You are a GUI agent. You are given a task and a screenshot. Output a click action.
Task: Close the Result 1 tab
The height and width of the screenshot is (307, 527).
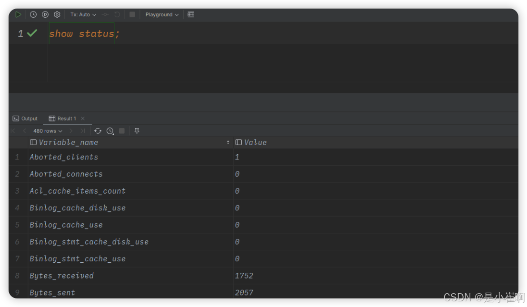83,119
